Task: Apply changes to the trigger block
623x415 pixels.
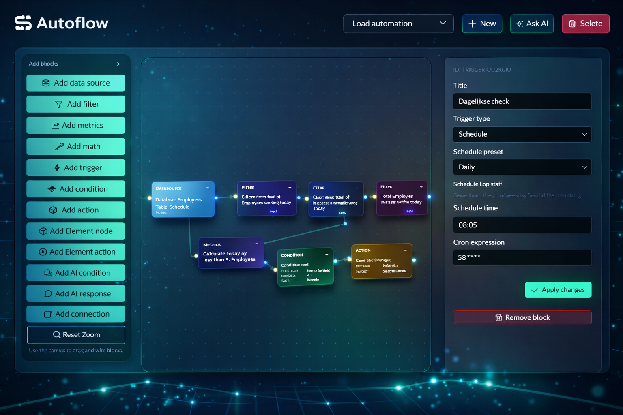Action: click(558, 290)
